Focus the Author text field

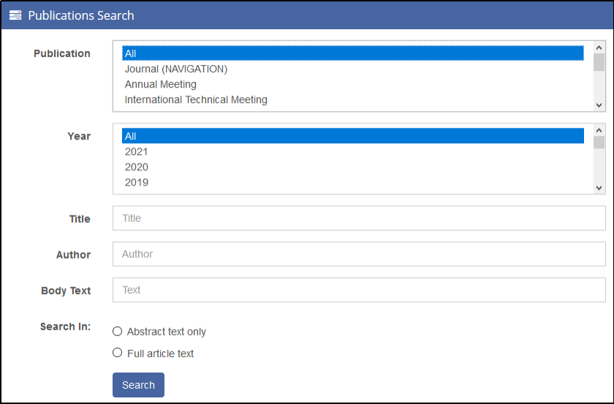[358, 254]
